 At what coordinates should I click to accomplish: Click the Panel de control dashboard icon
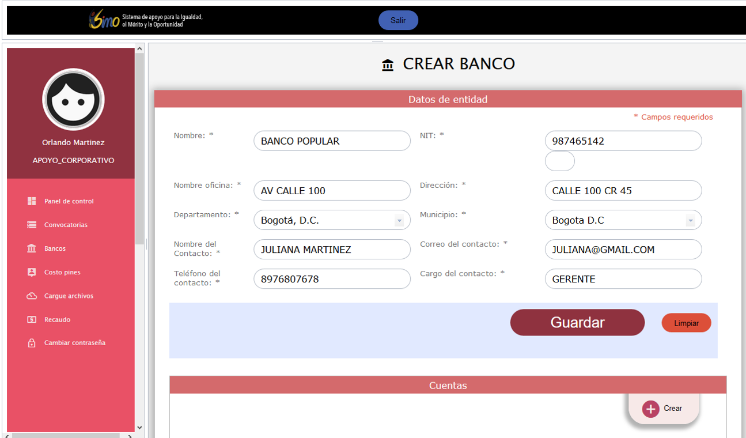click(32, 201)
